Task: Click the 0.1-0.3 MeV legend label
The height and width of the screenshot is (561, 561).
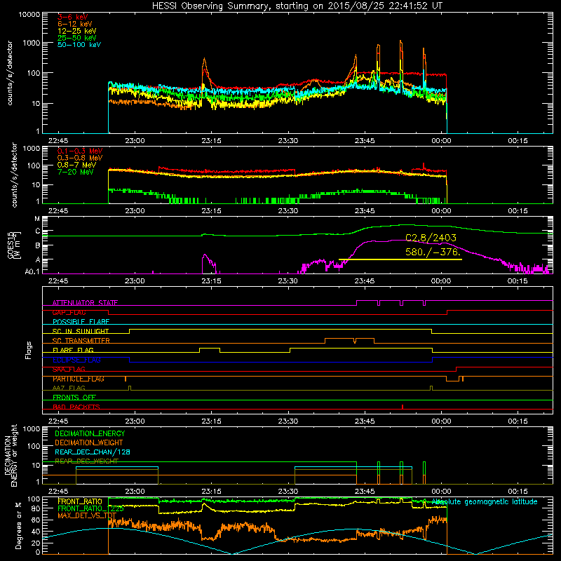Action: [80, 151]
